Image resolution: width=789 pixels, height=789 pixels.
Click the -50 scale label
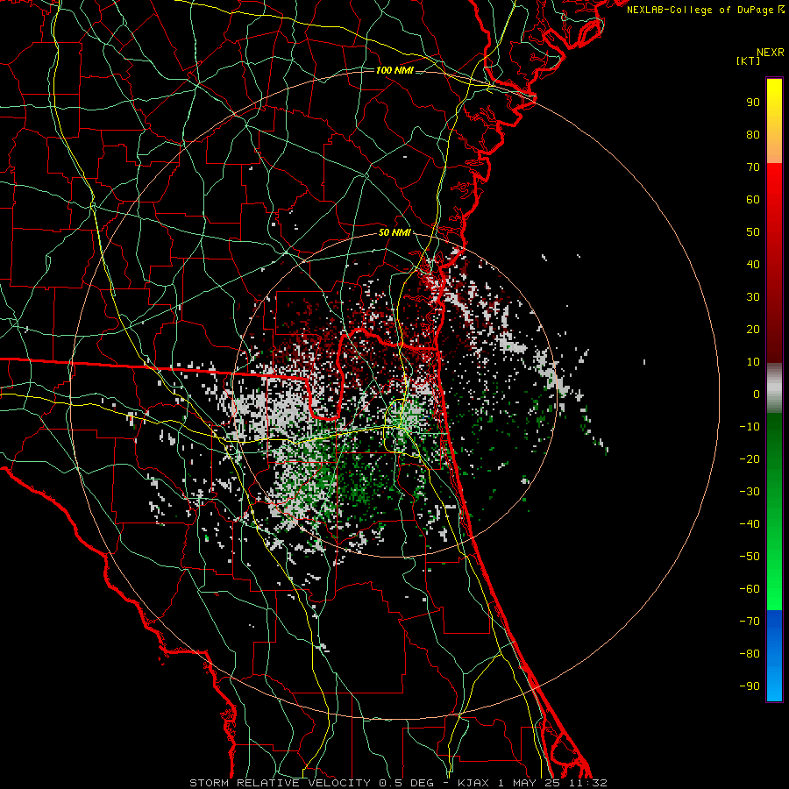(750, 556)
